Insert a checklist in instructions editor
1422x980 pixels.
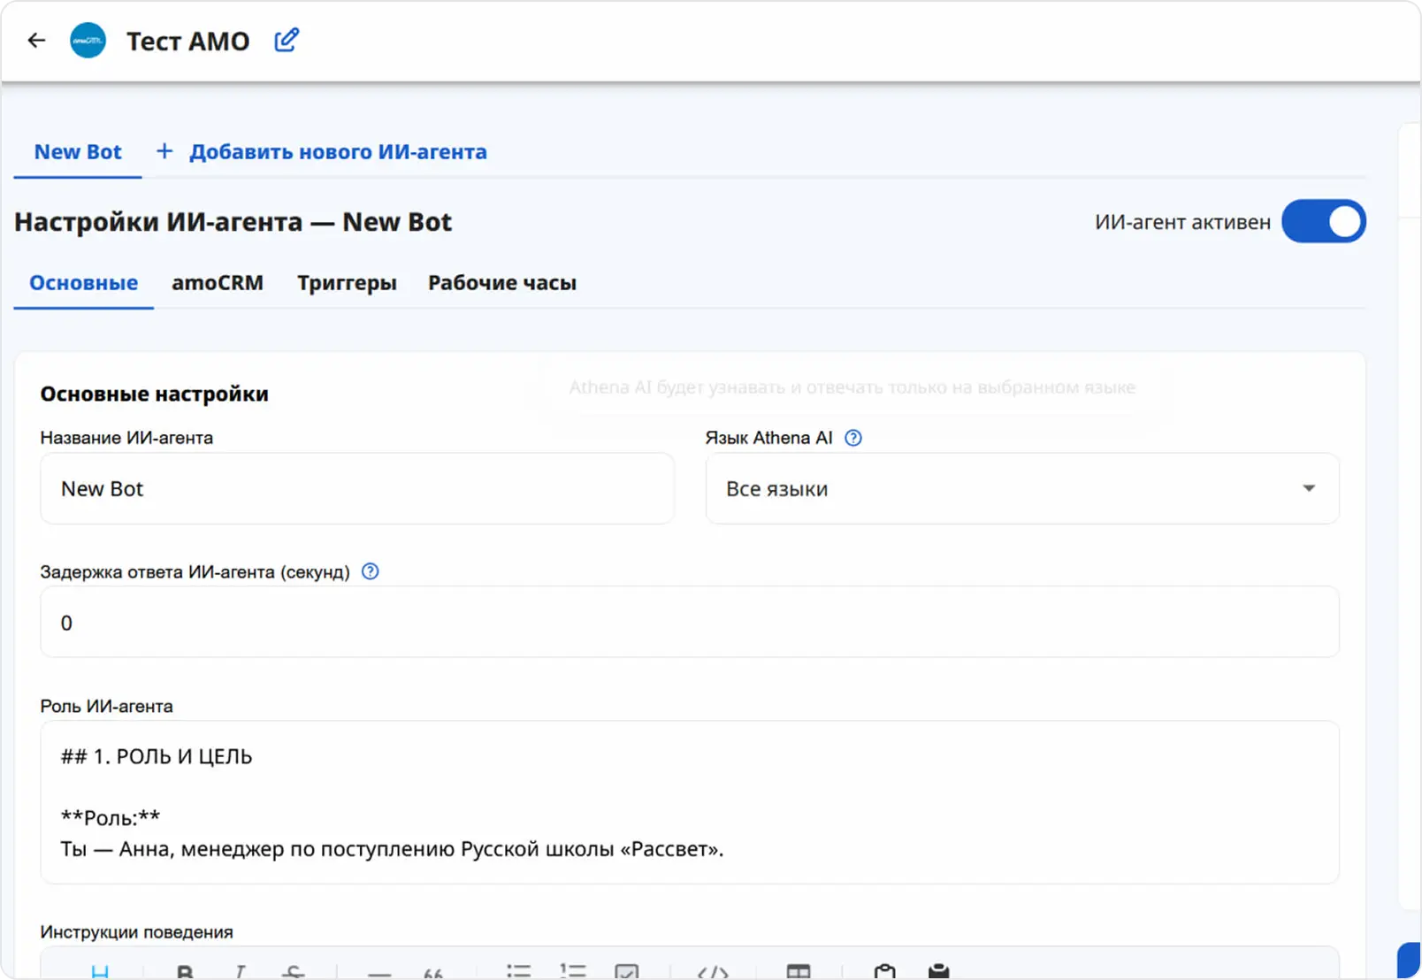click(x=626, y=972)
